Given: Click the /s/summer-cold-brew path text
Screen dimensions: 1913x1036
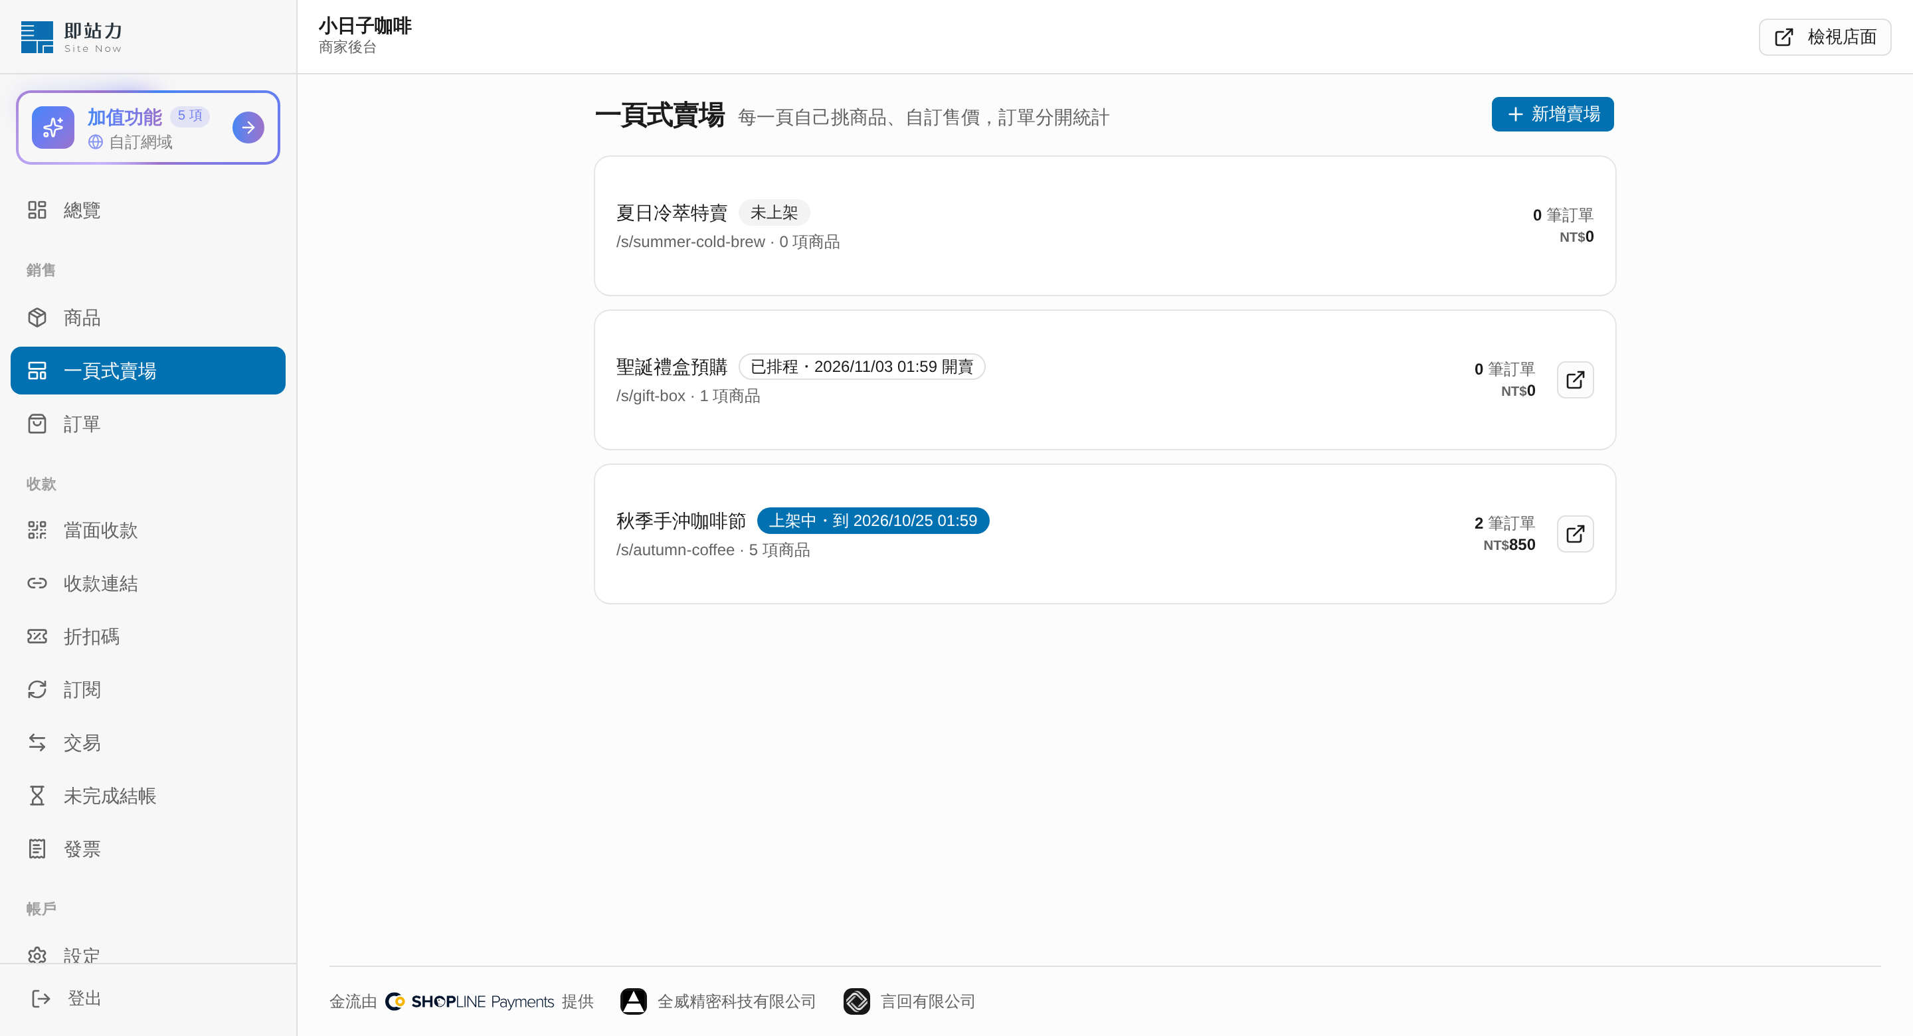Looking at the screenshot, I should pyautogui.click(x=690, y=241).
